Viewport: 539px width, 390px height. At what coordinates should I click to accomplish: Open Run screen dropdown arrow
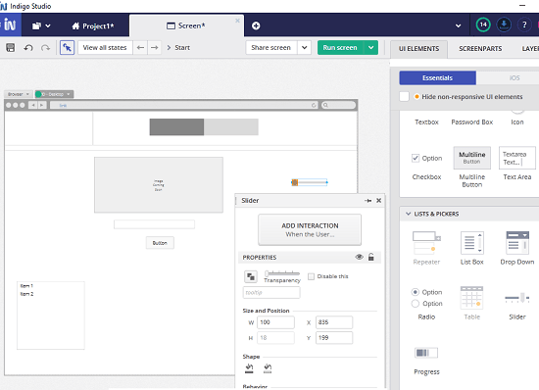click(x=370, y=47)
